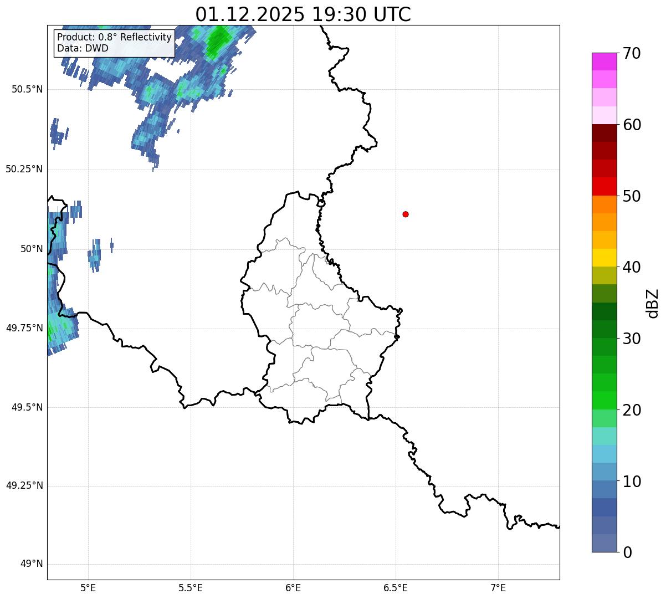Click the colorbar '60' tick label

(632, 125)
